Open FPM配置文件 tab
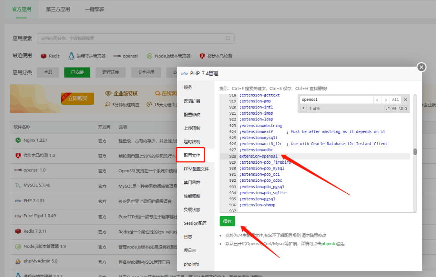This screenshot has height=277, width=436. (196, 169)
